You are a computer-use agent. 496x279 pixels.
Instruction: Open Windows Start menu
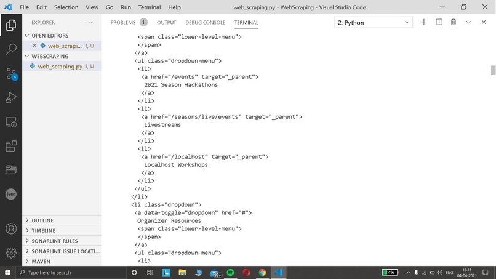coord(7,272)
